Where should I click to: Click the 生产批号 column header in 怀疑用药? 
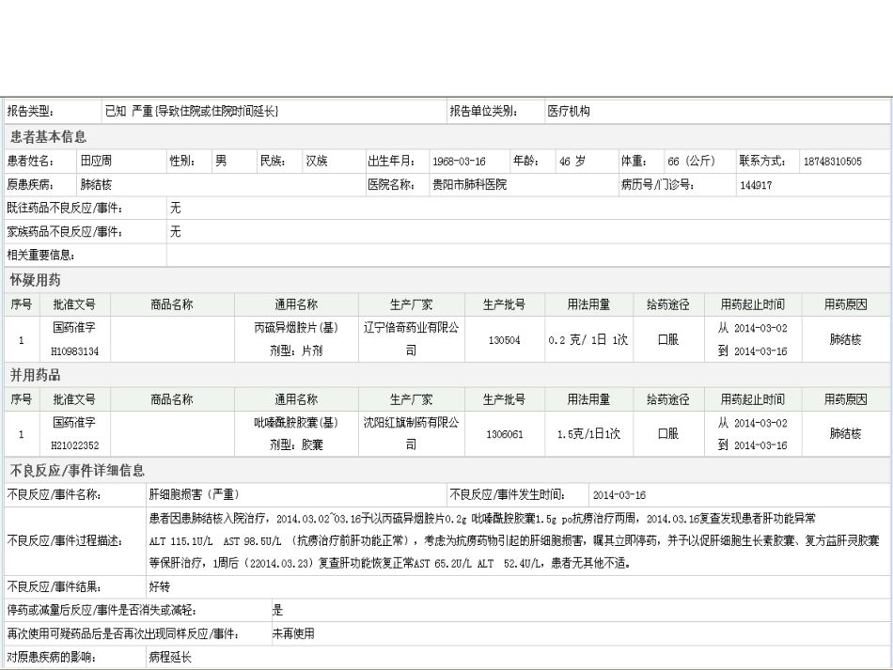pyautogui.click(x=504, y=304)
